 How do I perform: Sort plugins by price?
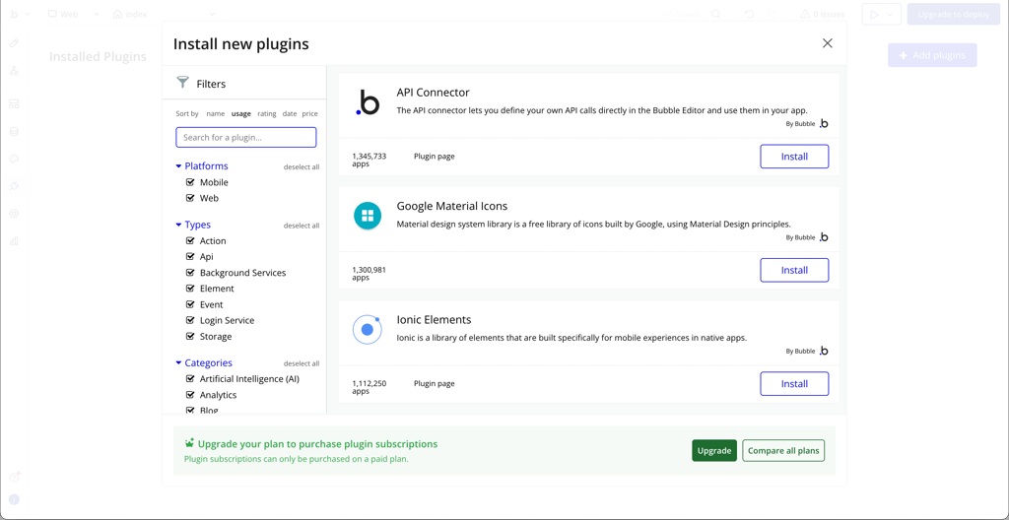click(310, 113)
